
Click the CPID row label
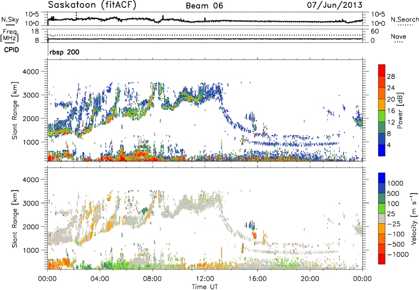pos(12,50)
